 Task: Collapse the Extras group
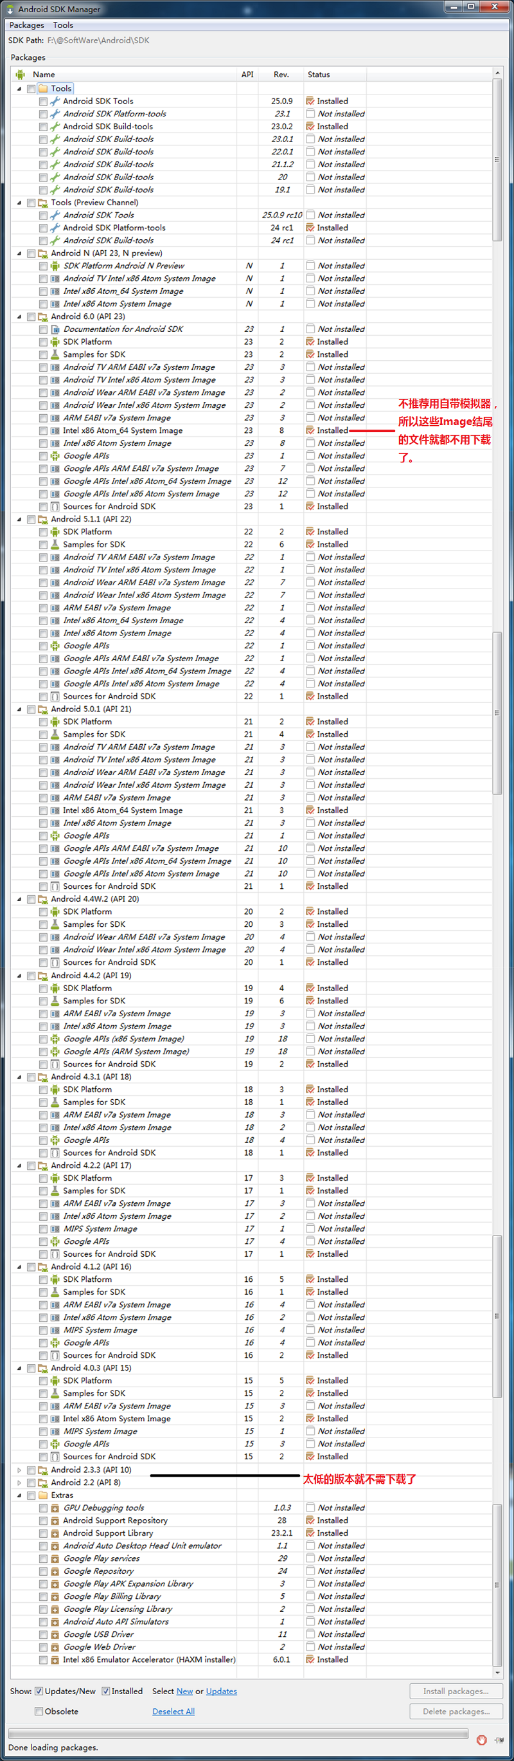[x=19, y=1495]
